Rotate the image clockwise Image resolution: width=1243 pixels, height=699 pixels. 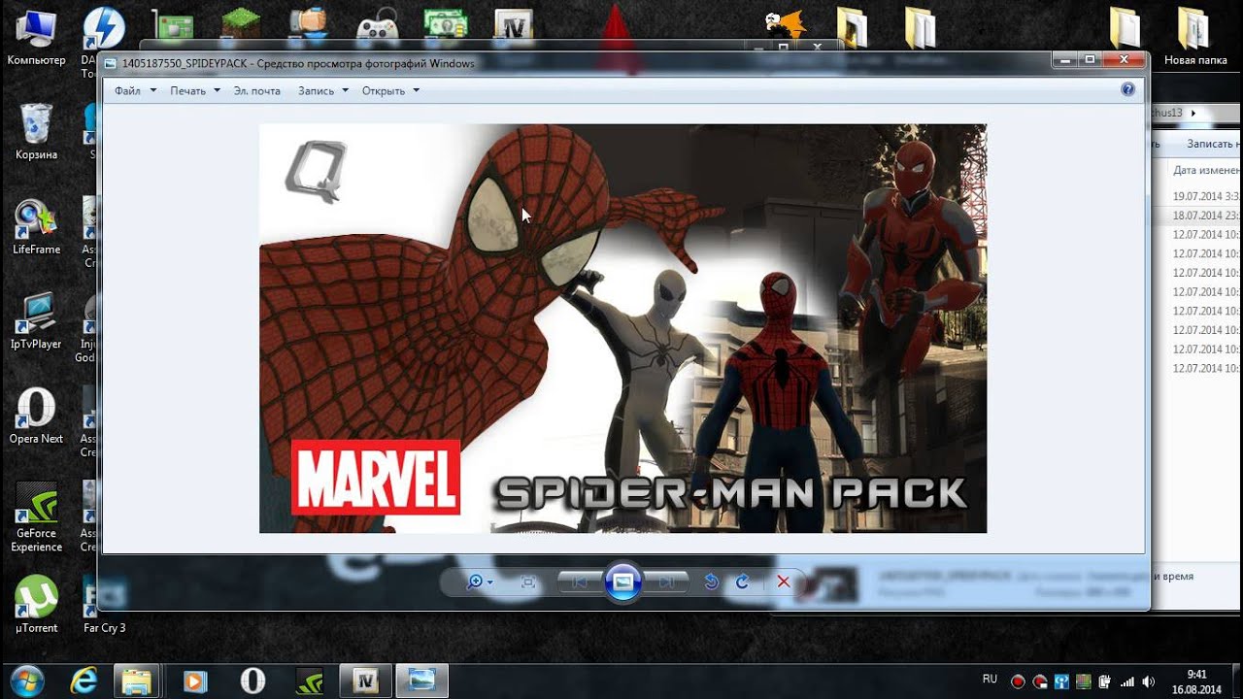click(x=742, y=582)
